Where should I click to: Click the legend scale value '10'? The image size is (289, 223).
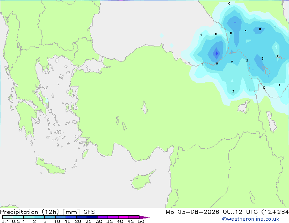click(57, 221)
